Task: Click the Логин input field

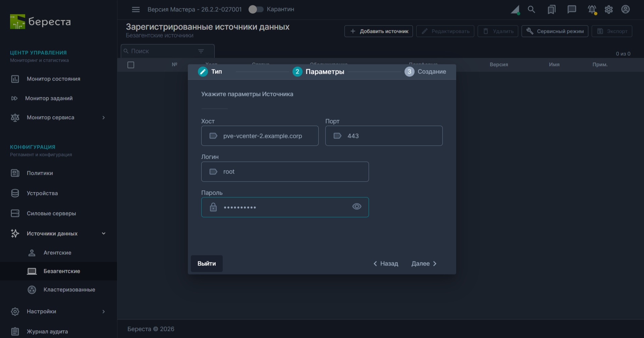Action: [285, 172]
